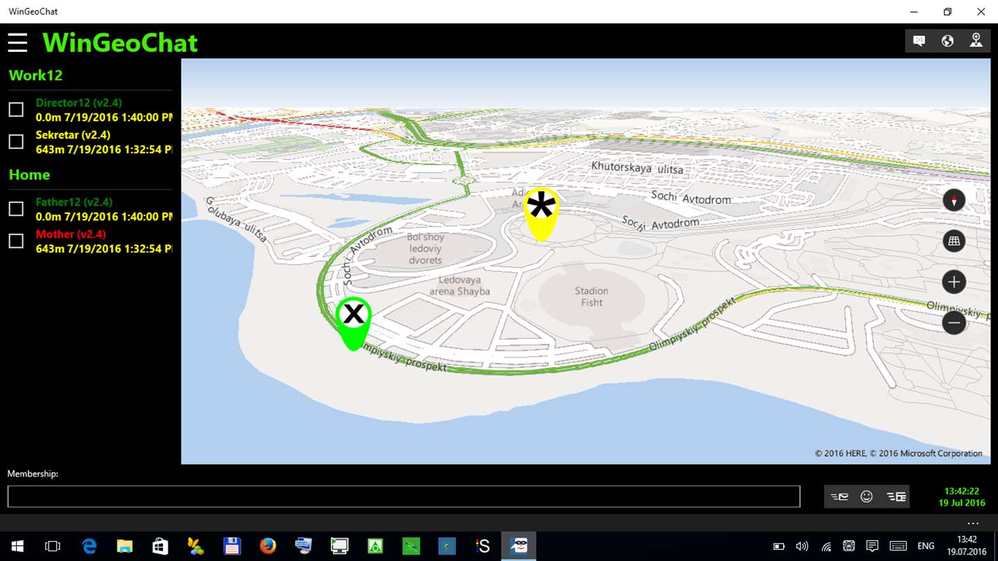Send message with the envelope send icon
Viewport: 998px width, 561px height.
839,497
